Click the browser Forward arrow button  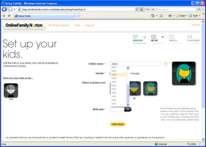[10, 9]
